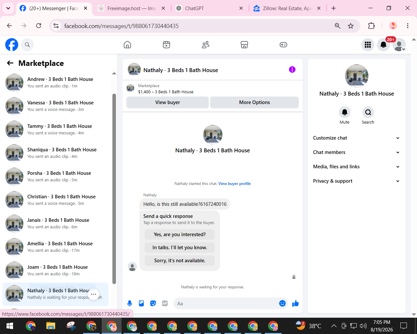Open the taskbar volume speaker icon
This screenshot has height=334, width=417.
click(363, 326)
